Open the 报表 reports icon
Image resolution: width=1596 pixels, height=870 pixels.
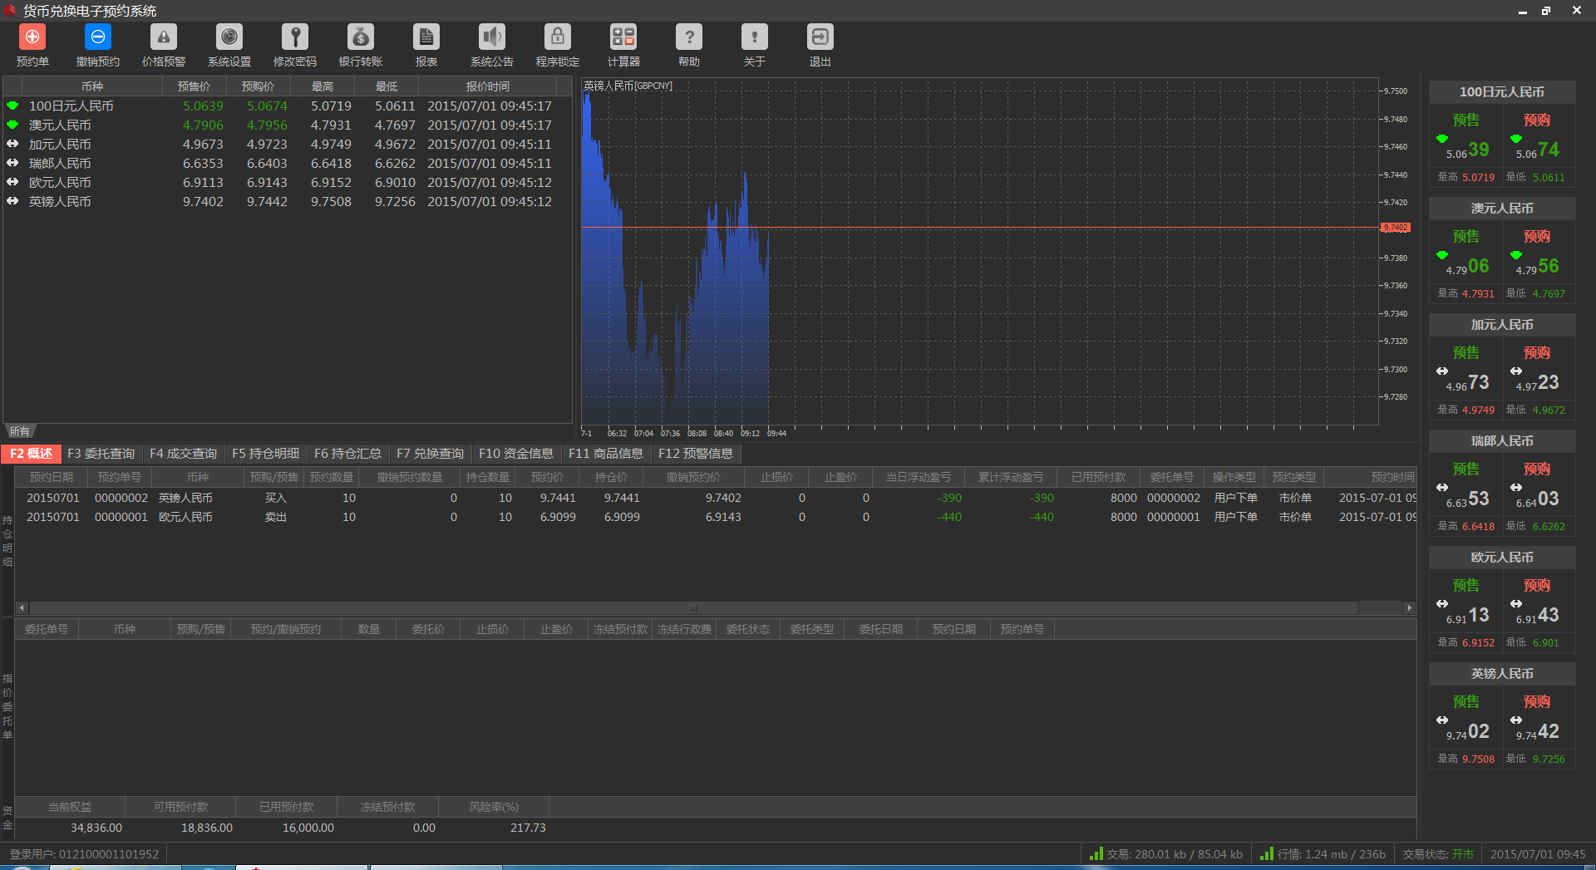click(426, 38)
